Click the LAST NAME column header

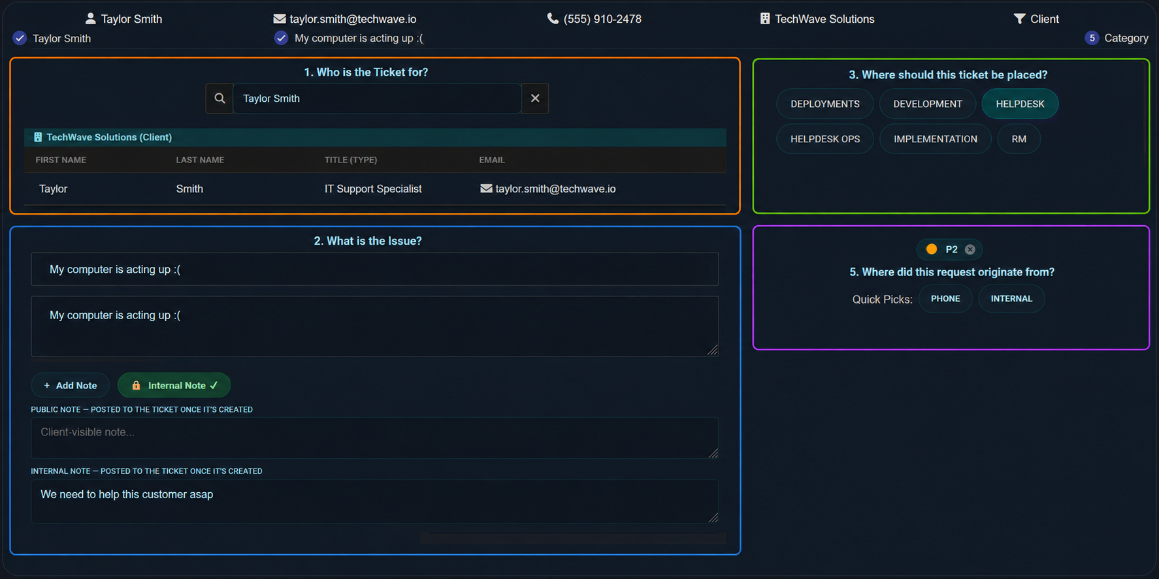click(200, 160)
